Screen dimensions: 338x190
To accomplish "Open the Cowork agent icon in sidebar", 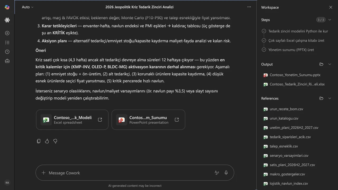I will (7, 20).
